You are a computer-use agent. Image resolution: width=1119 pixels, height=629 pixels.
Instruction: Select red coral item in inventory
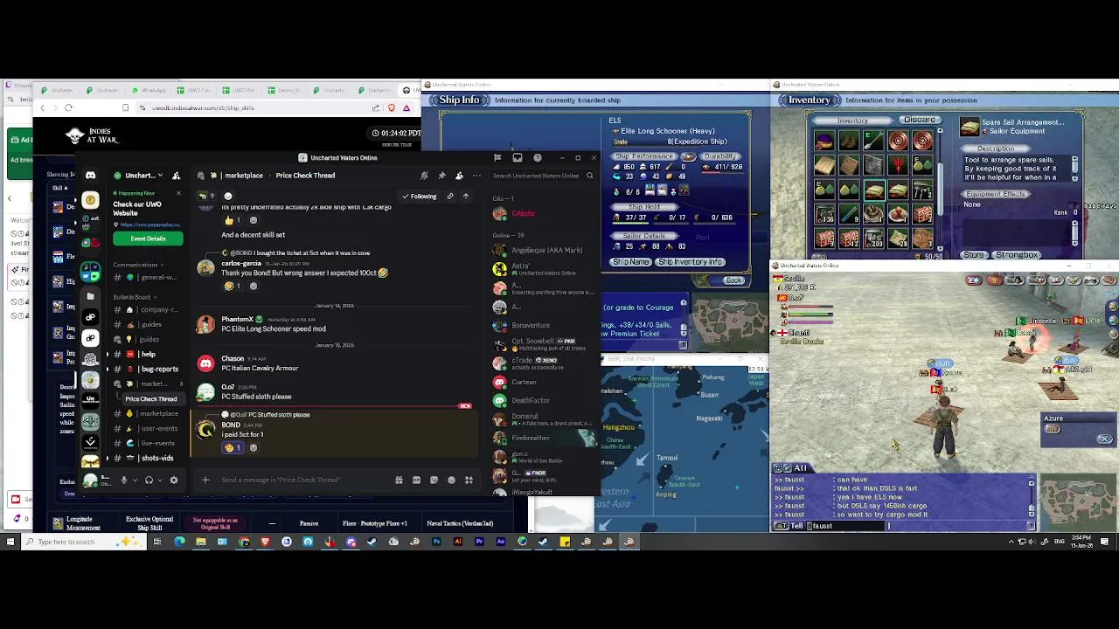click(x=898, y=165)
